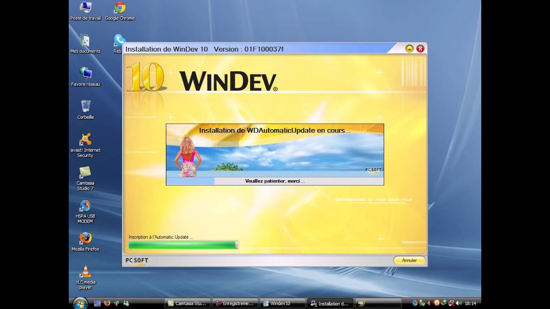Click the beach banner image with woman

(275, 151)
